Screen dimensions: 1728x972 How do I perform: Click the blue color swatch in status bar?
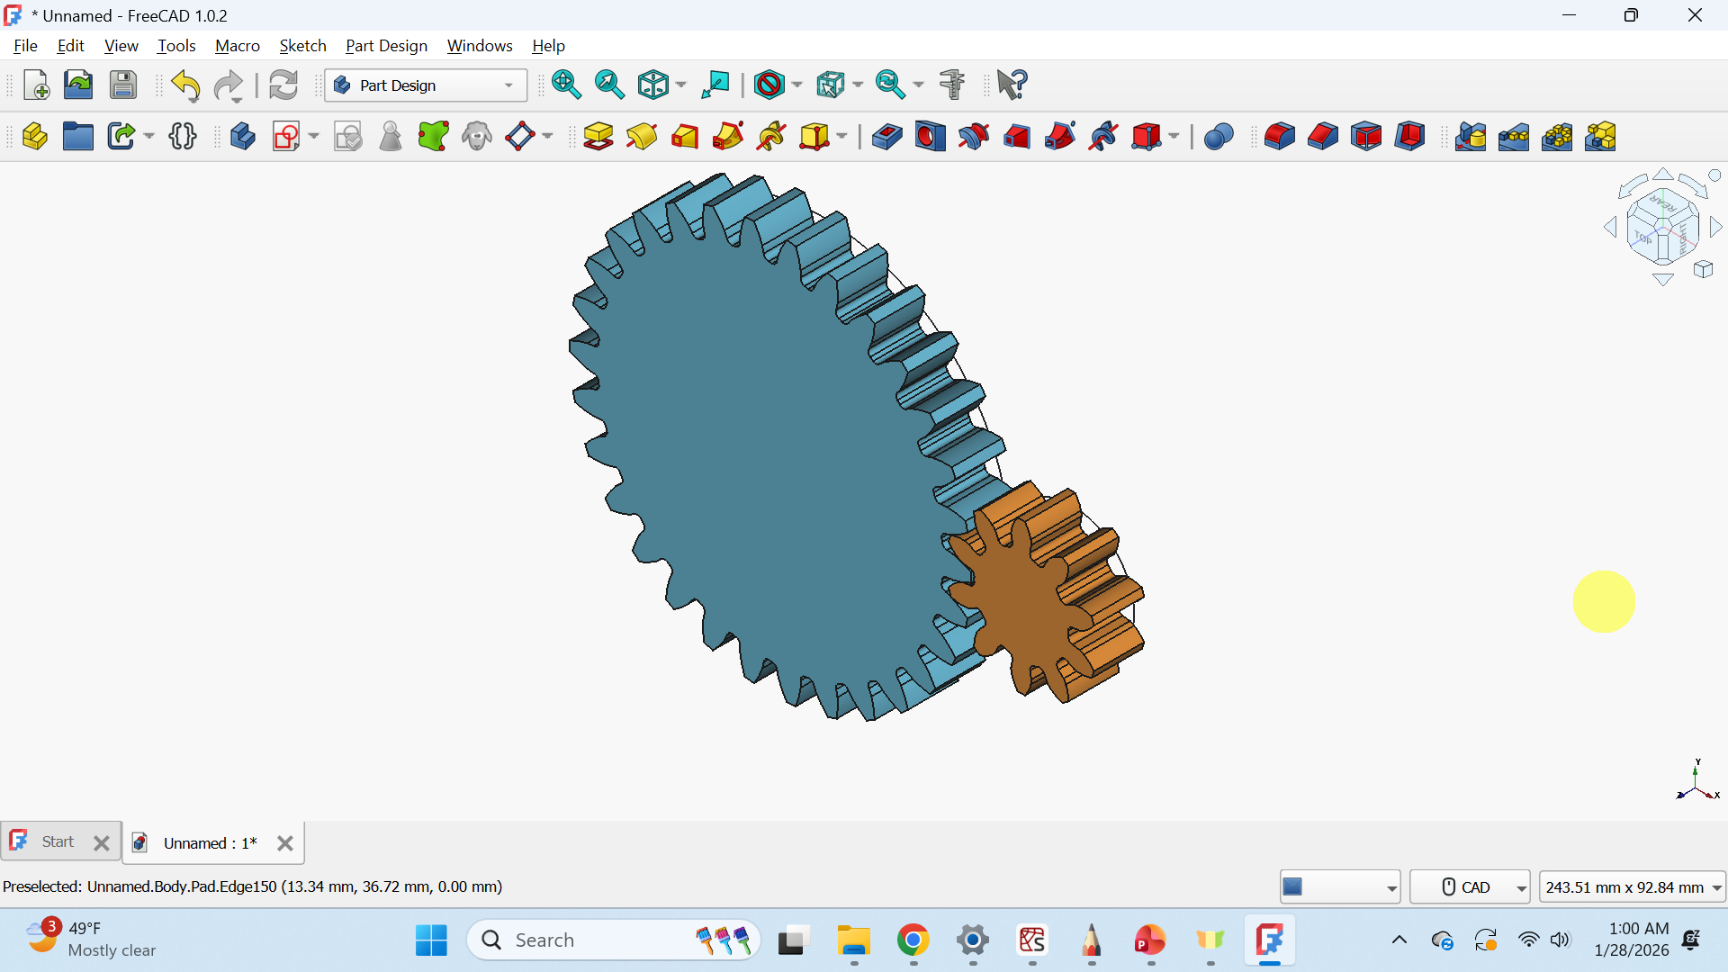coord(1293,887)
